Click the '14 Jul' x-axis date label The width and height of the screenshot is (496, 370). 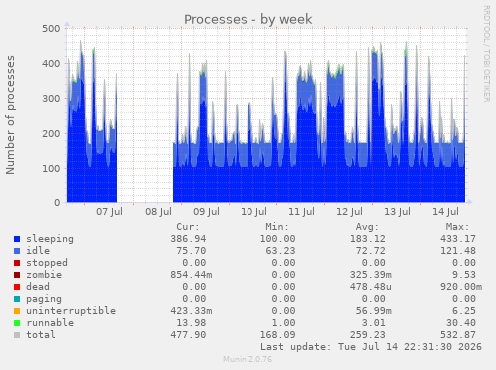445,212
